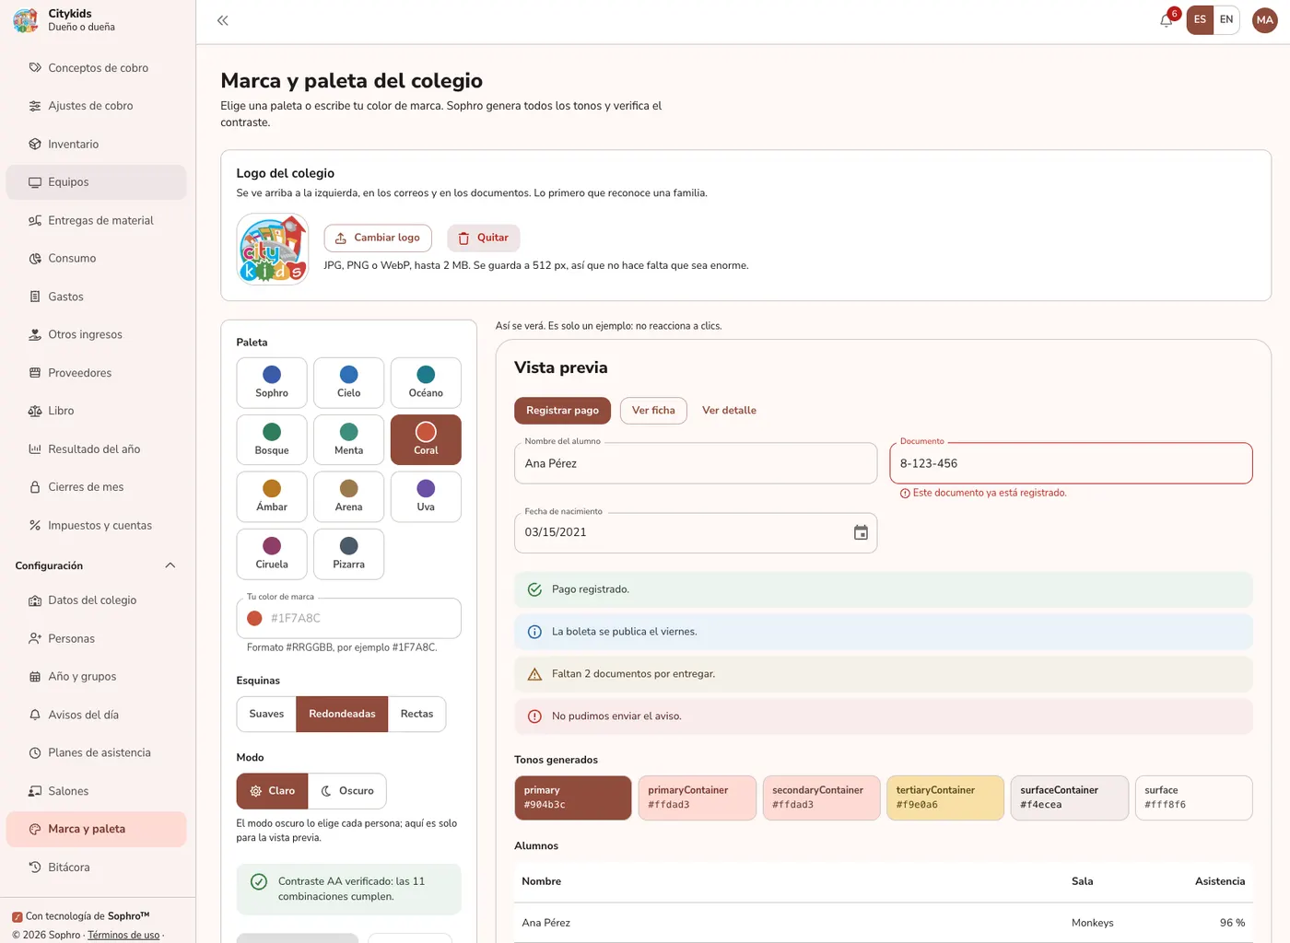Click Registrar pago in preview
The image size is (1290, 943).
point(562,411)
